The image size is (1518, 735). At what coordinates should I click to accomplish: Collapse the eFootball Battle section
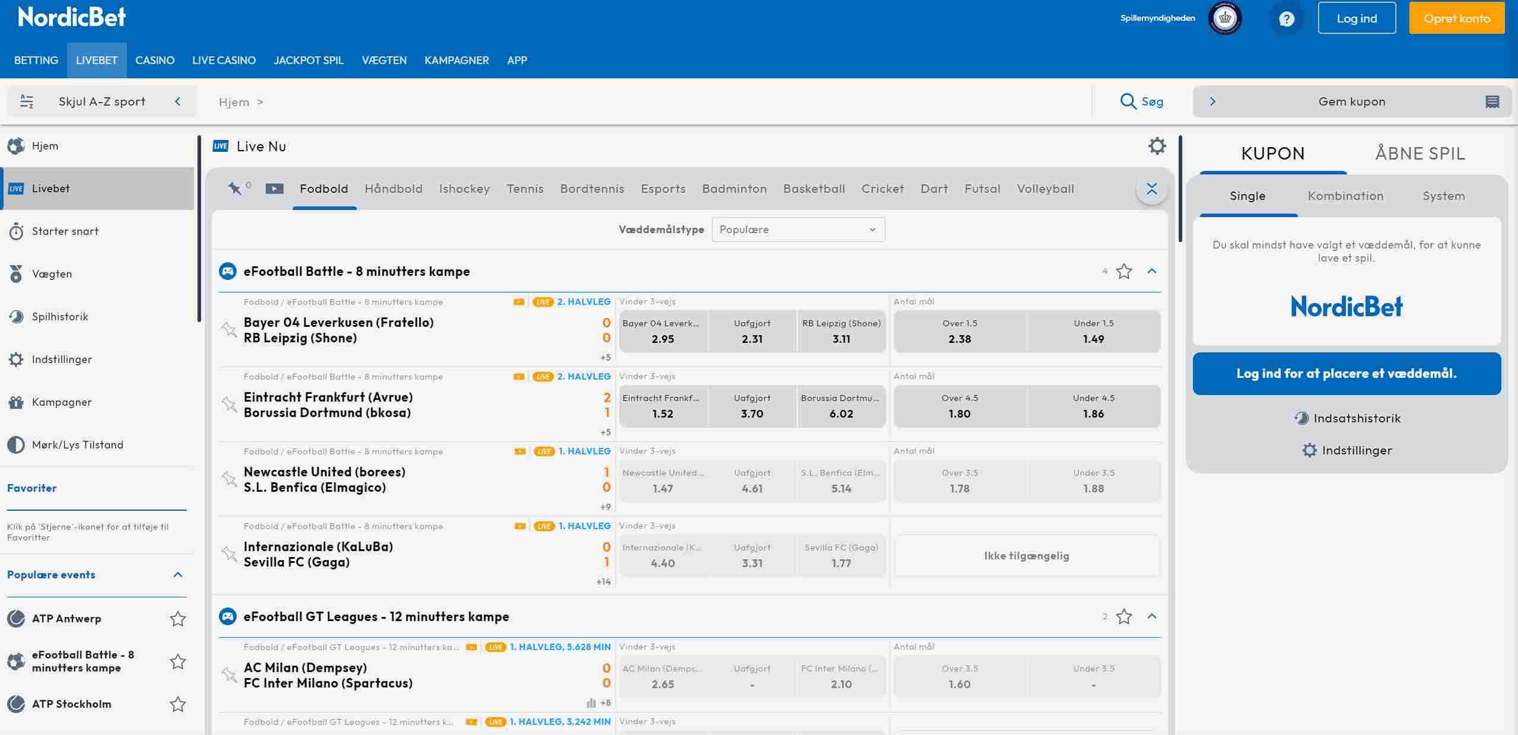(x=1152, y=271)
